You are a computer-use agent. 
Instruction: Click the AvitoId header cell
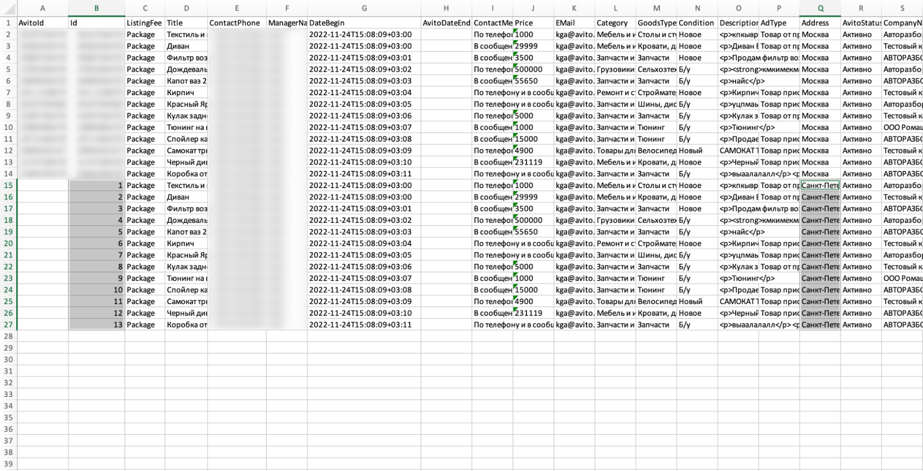coord(42,23)
